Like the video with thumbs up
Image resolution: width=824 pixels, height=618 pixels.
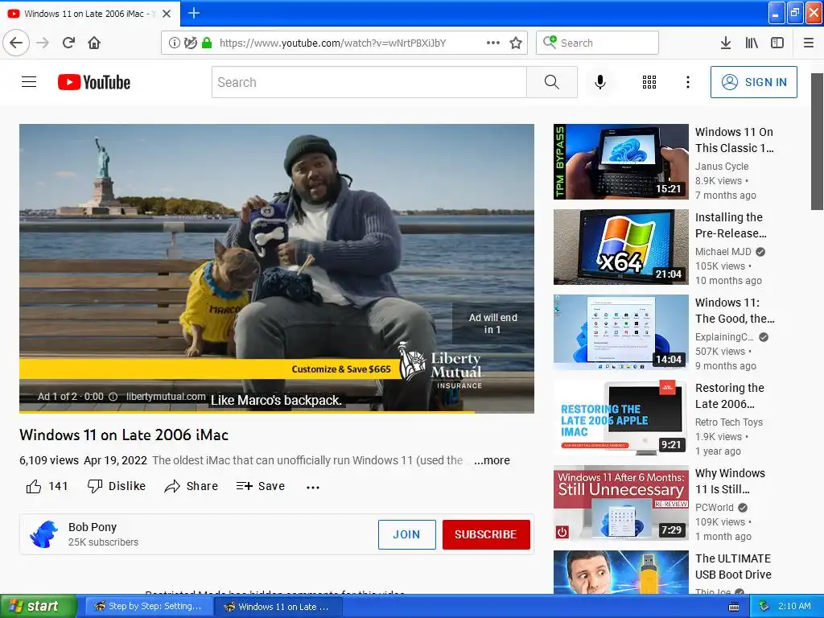click(47, 486)
